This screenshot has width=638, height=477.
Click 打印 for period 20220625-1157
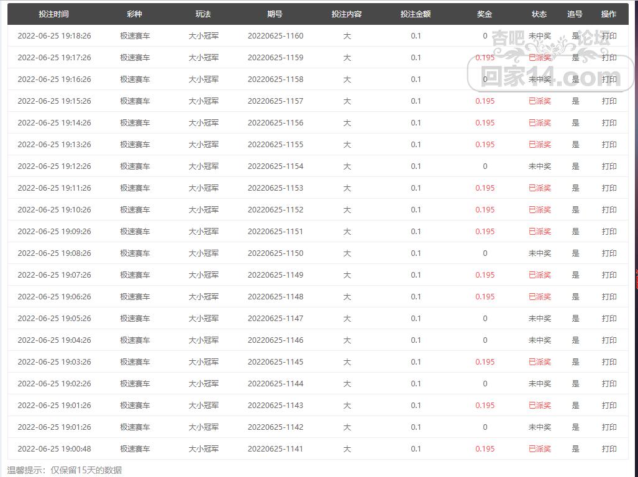(609, 101)
